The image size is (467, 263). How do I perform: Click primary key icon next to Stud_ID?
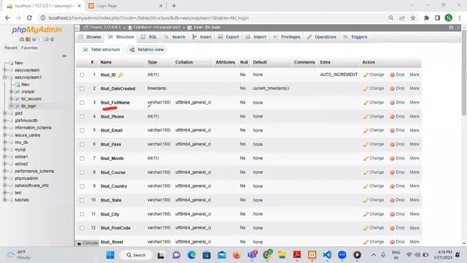(x=120, y=75)
